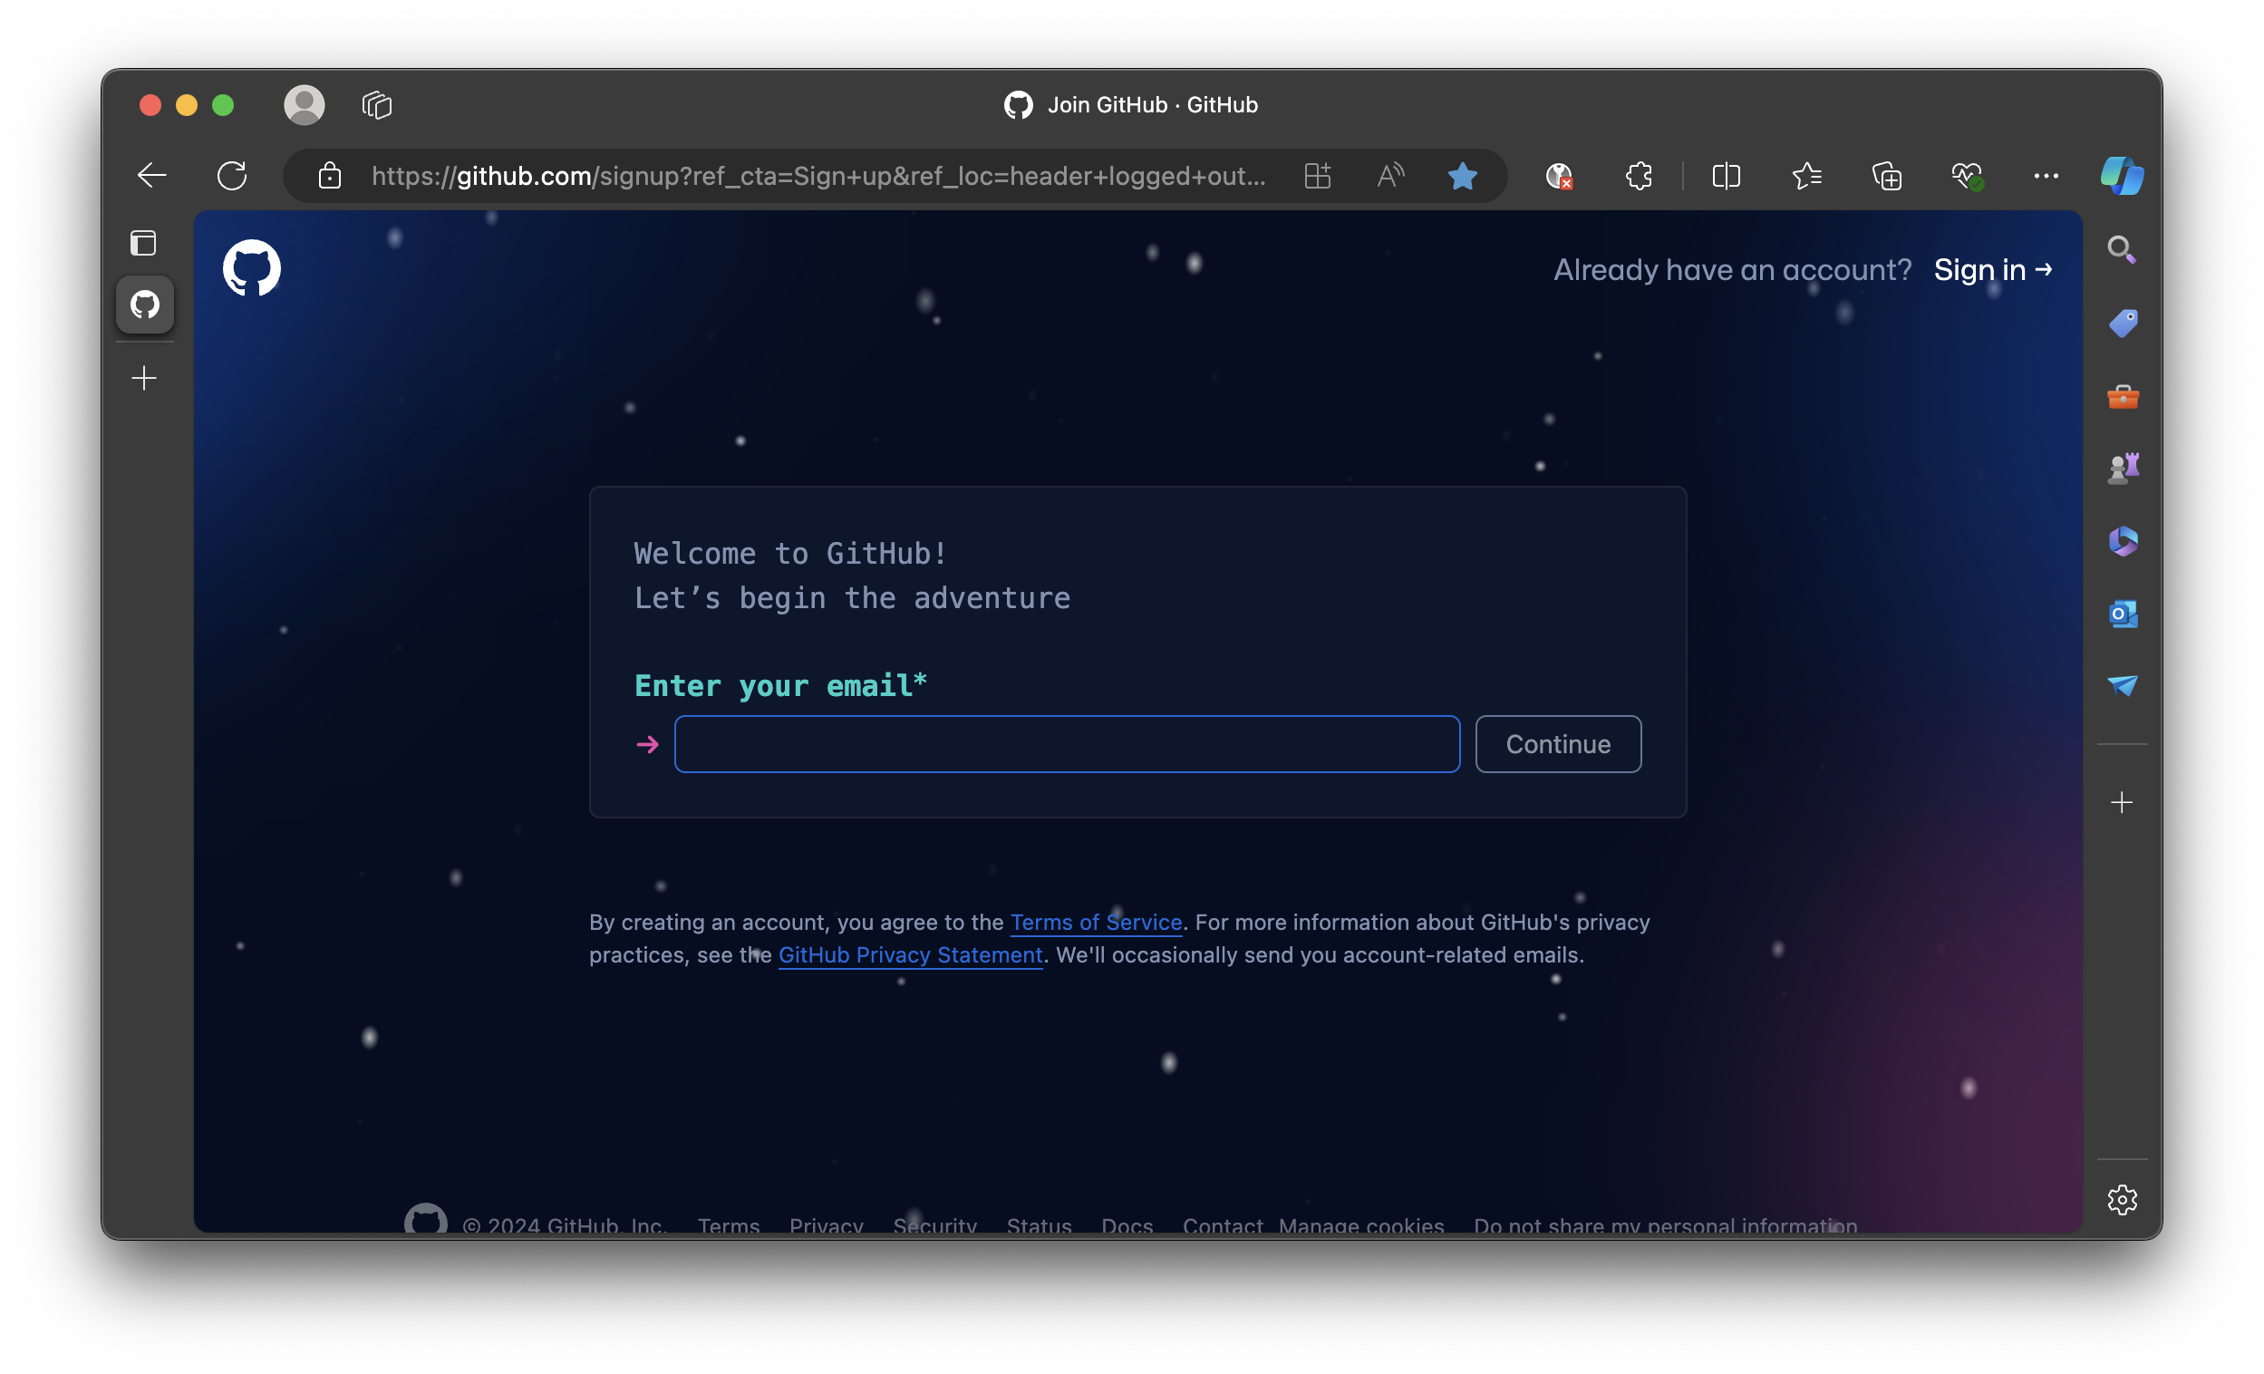The image size is (2264, 1374).
Task: Open the footer Security link
Action: (934, 1225)
